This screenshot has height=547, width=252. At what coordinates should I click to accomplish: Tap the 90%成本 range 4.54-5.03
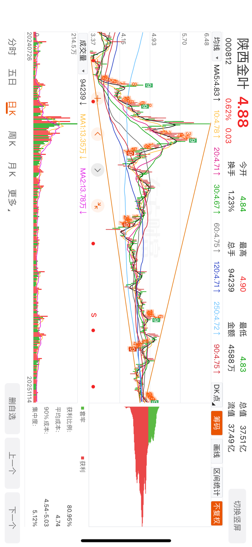pyautogui.click(x=47, y=513)
